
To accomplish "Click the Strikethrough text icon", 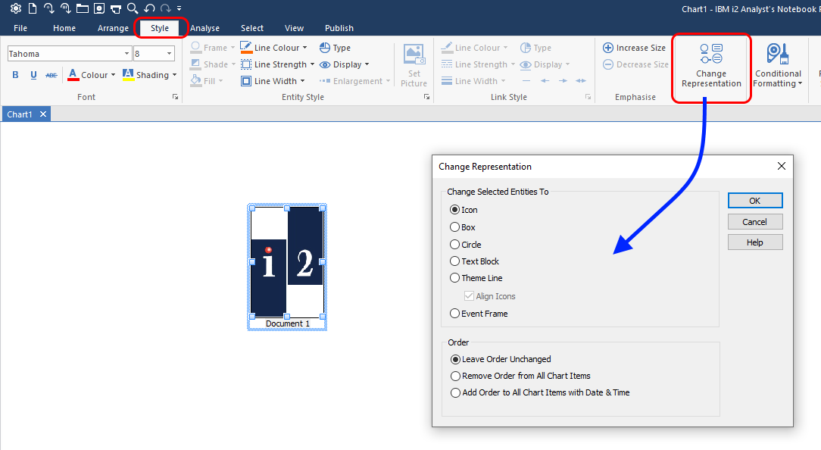I will [52, 75].
